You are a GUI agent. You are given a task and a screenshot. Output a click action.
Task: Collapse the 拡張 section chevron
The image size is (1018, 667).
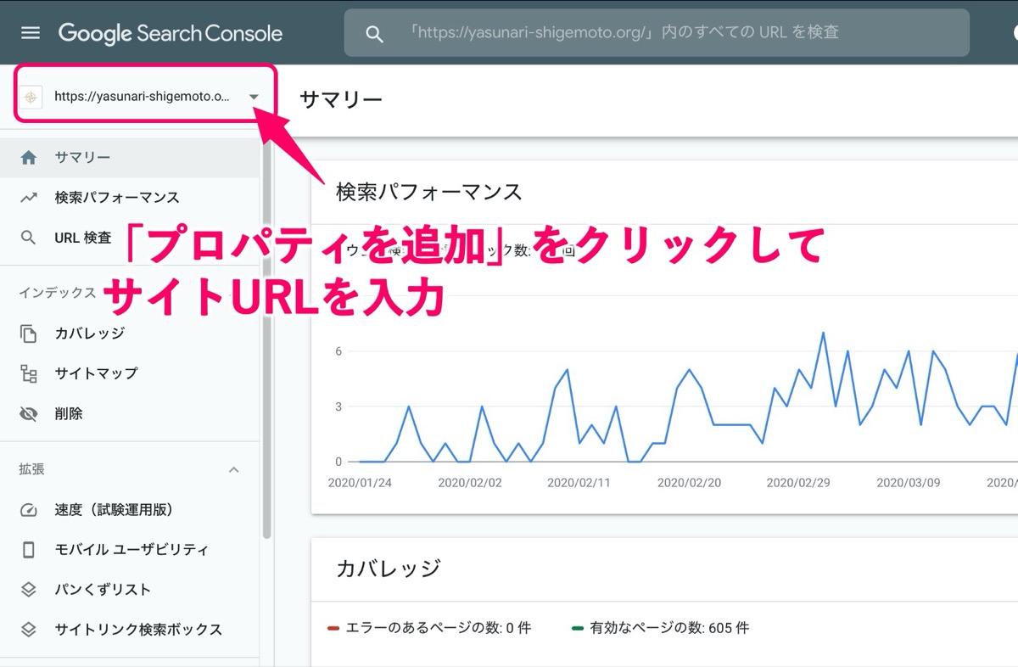(x=234, y=469)
